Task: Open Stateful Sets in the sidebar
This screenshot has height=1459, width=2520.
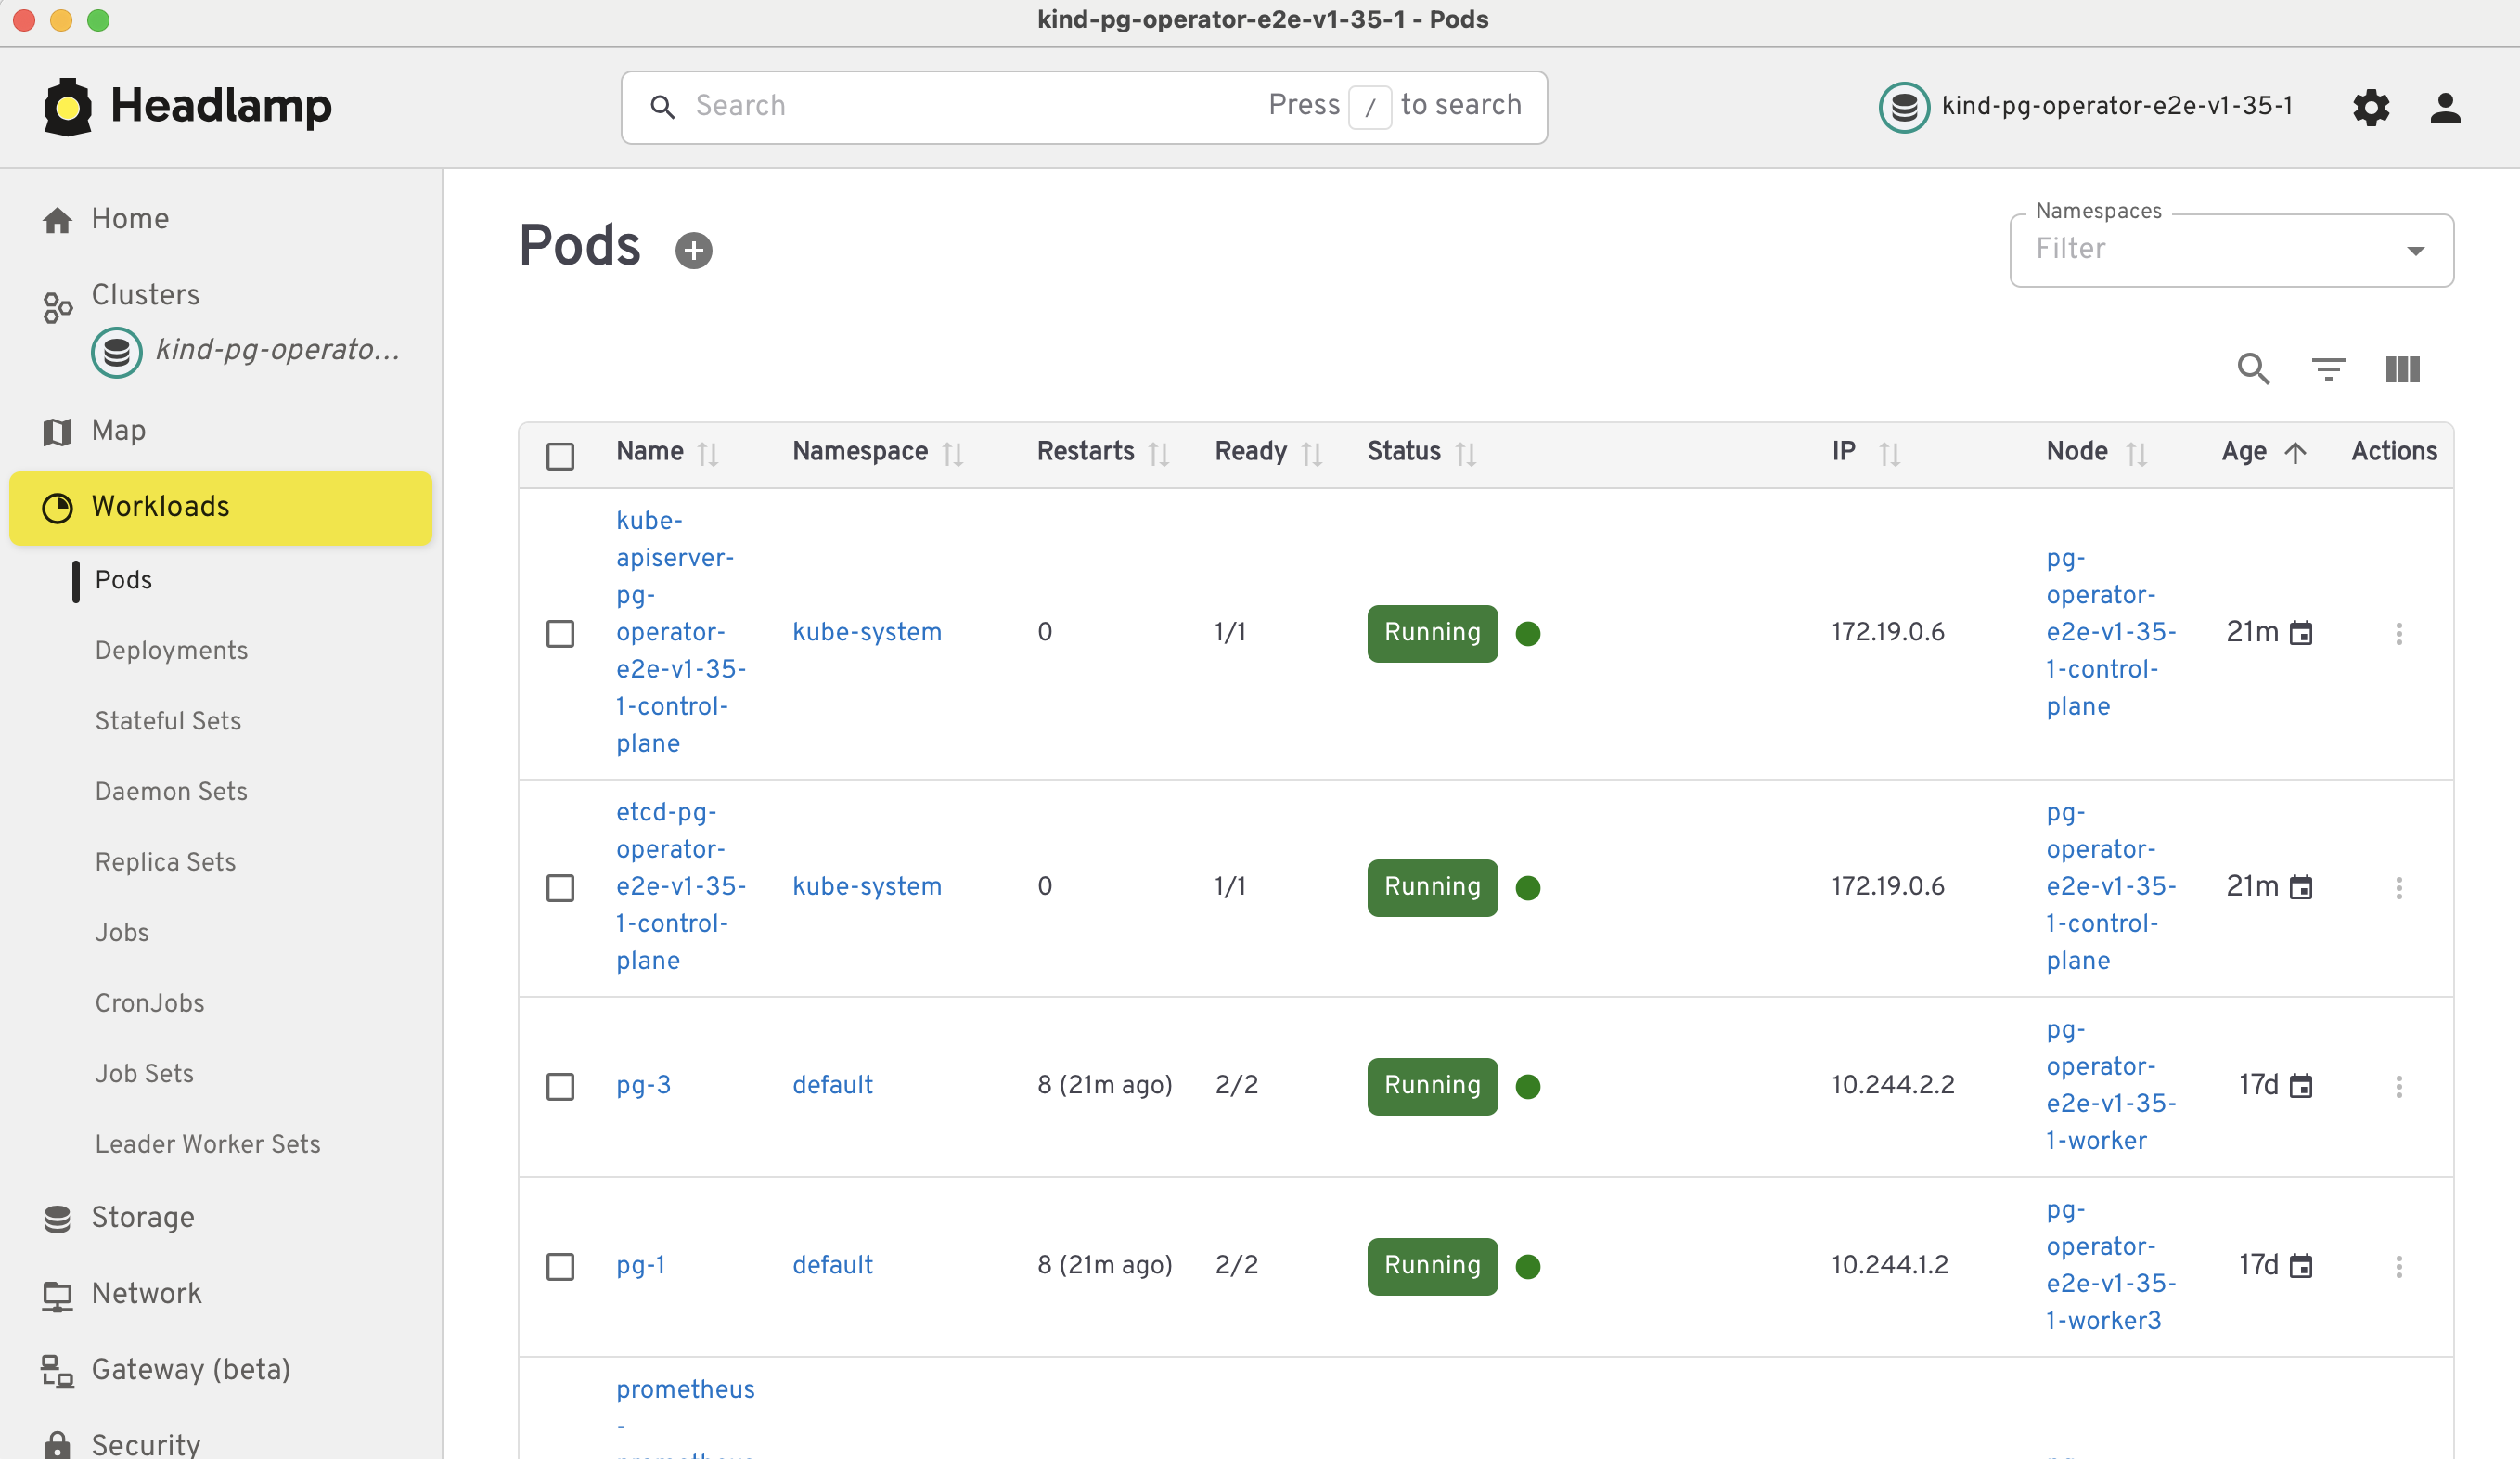Action: 168,721
